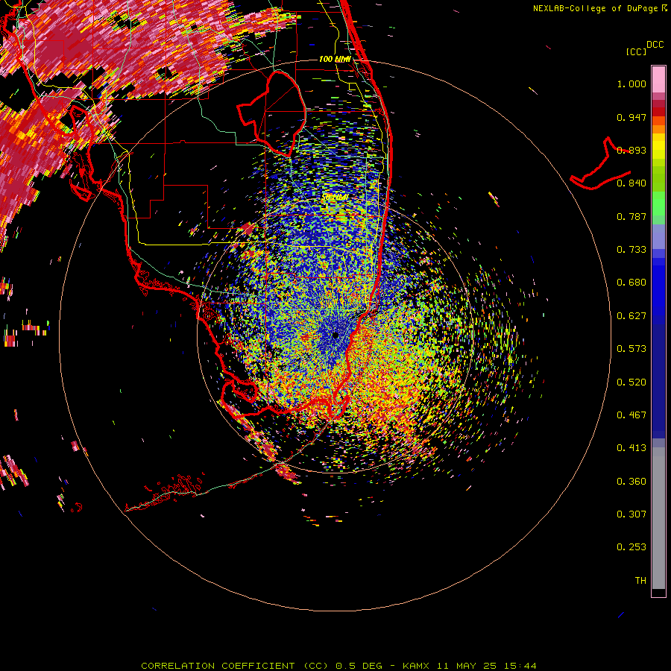The image size is (671, 671).
Task: Click the red Lake Okeechobee outline
Action: pyautogui.click(x=271, y=113)
